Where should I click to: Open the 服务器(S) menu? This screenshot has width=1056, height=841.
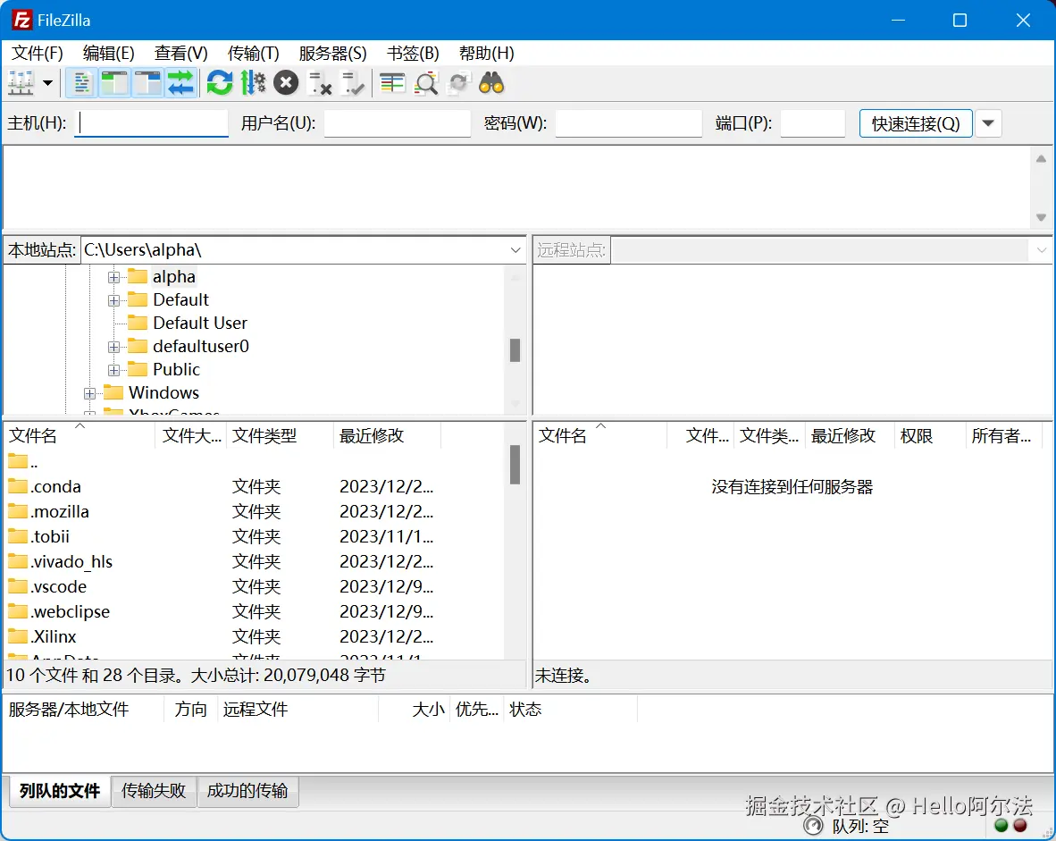332,54
